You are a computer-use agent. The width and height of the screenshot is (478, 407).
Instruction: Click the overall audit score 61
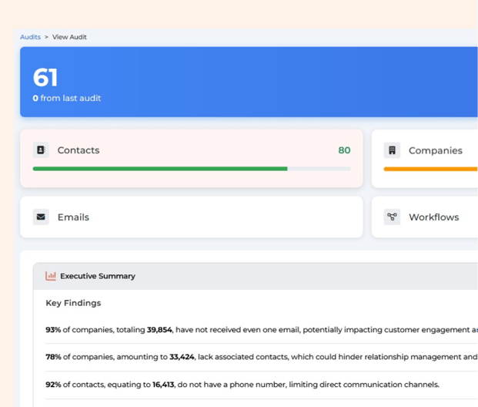(45, 78)
